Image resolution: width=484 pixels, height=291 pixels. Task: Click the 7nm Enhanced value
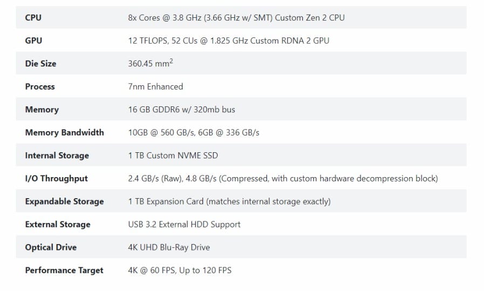155,86
